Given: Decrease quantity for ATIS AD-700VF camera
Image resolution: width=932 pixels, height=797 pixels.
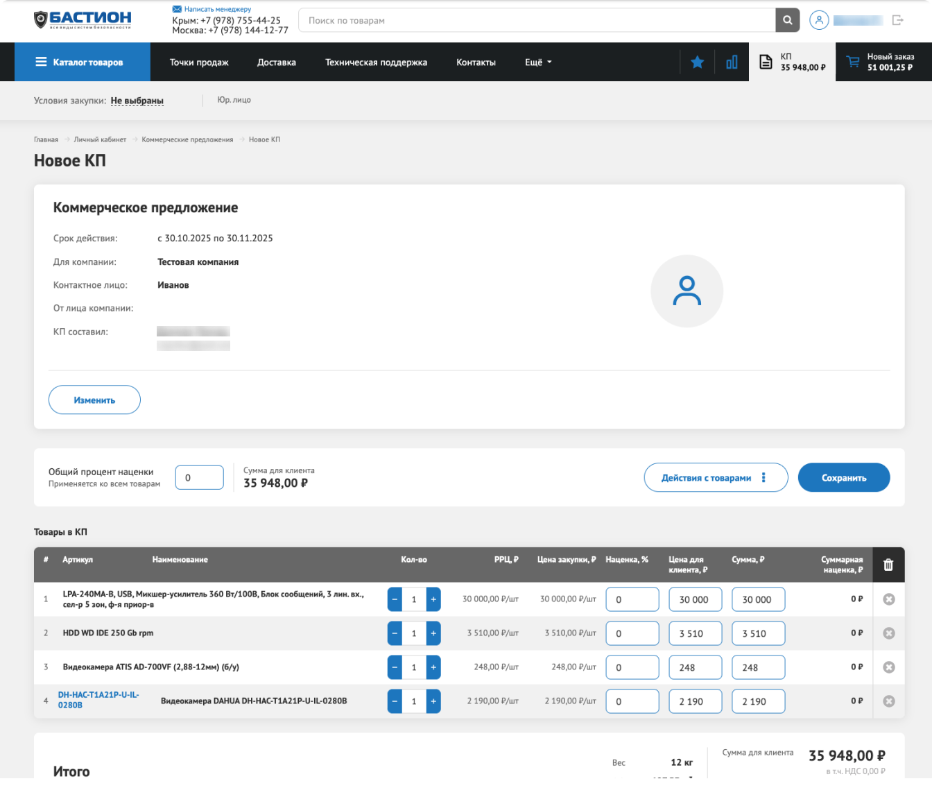Looking at the screenshot, I should (395, 667).
